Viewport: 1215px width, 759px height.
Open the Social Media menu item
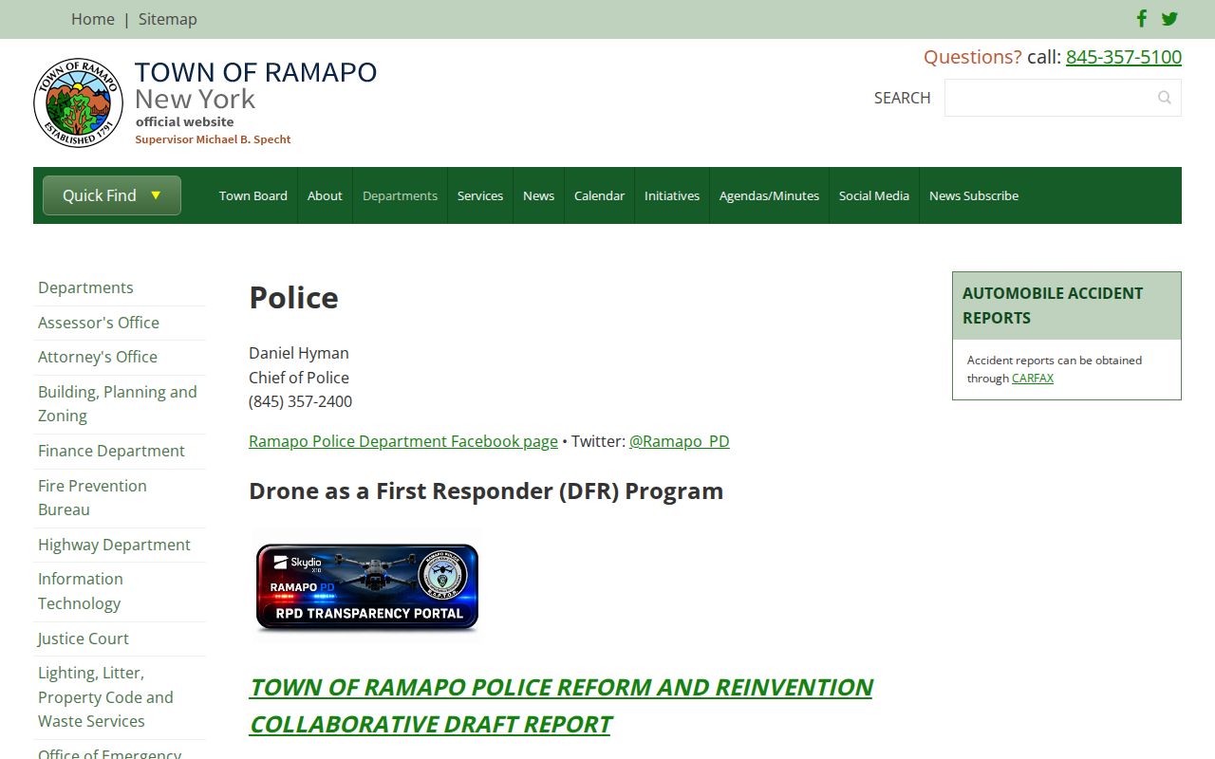pos(874,195)
